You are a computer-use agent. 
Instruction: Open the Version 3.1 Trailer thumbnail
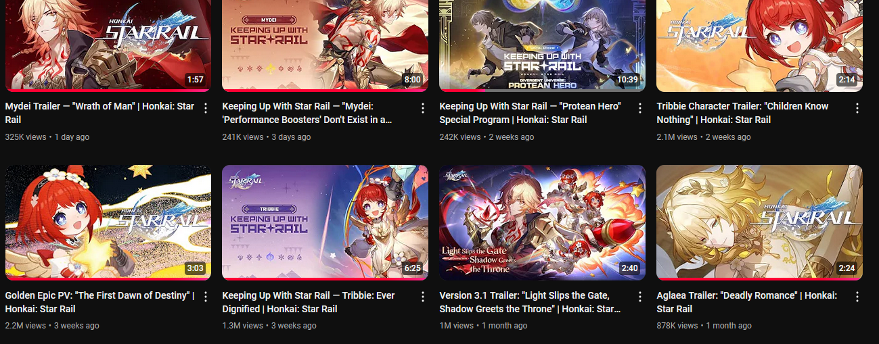pyautogui.click(x=543, y=222)
